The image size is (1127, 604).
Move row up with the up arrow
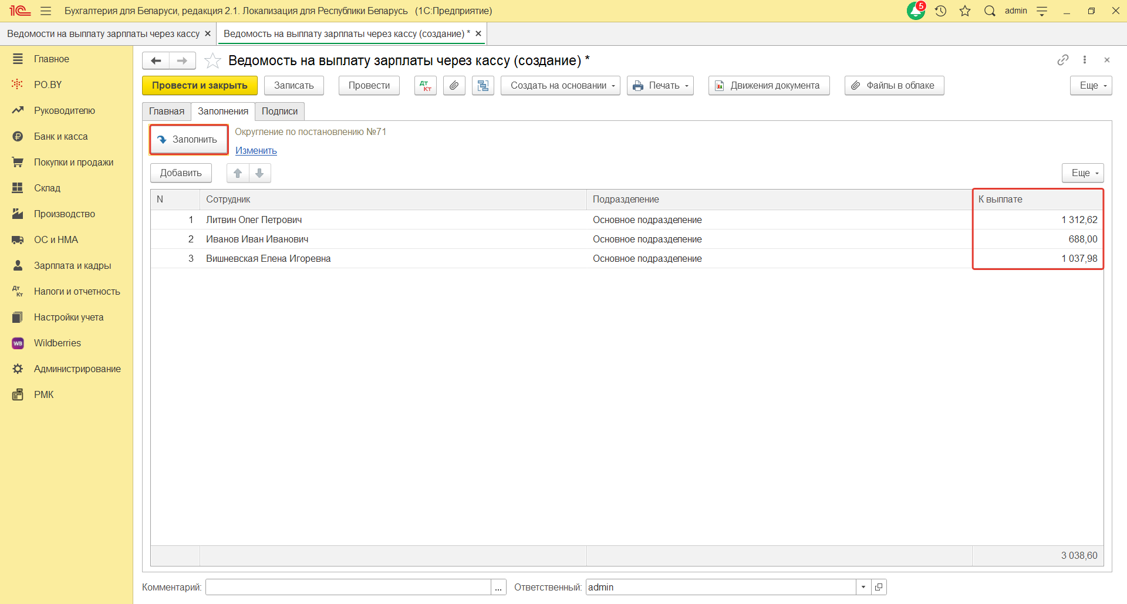(x=238, y=173)
